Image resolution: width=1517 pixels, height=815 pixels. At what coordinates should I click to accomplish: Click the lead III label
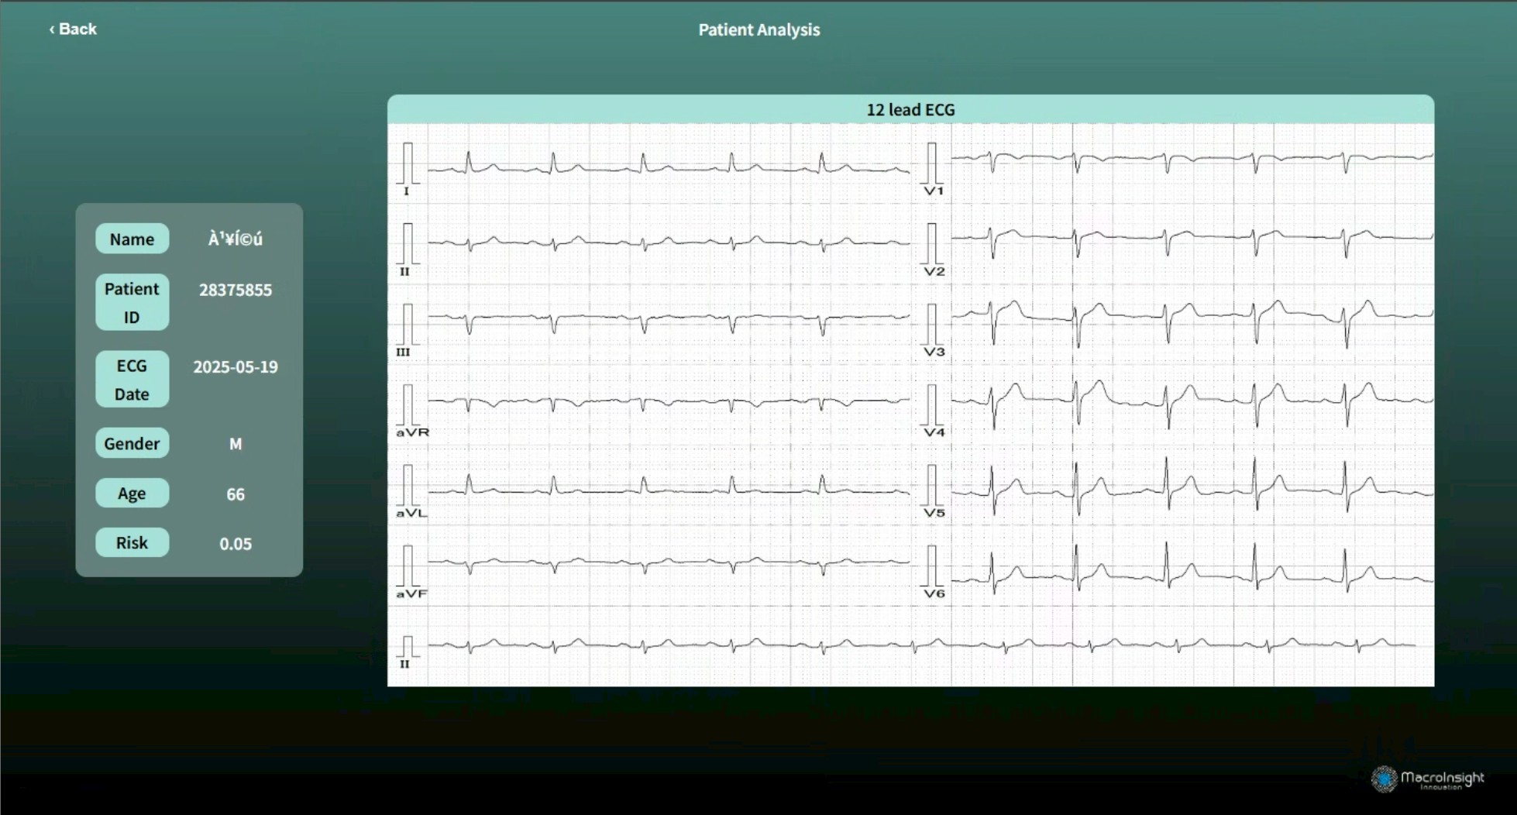403,352
